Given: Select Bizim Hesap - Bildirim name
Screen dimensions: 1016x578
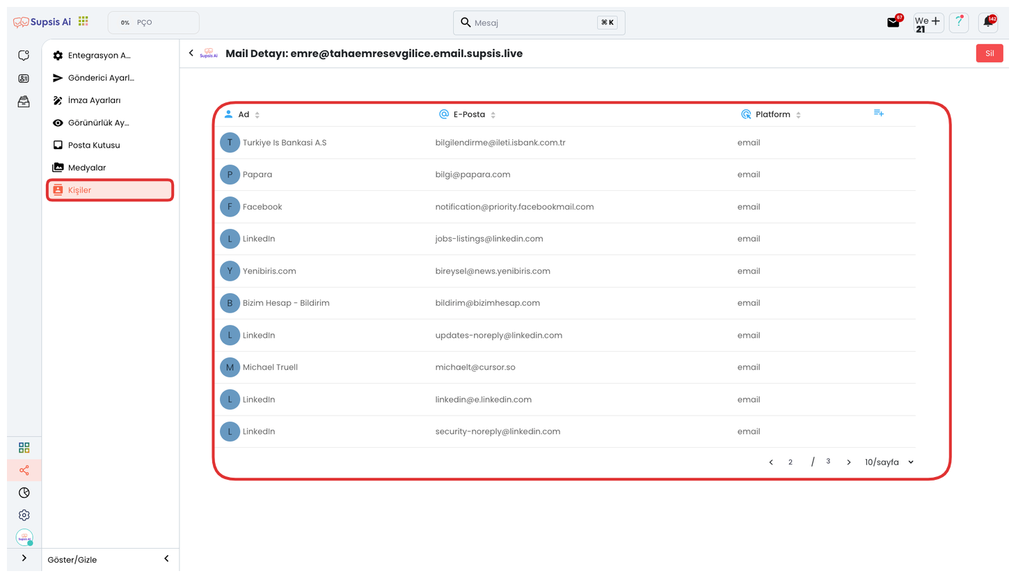Looking at the screenshot, I should 286,303.
